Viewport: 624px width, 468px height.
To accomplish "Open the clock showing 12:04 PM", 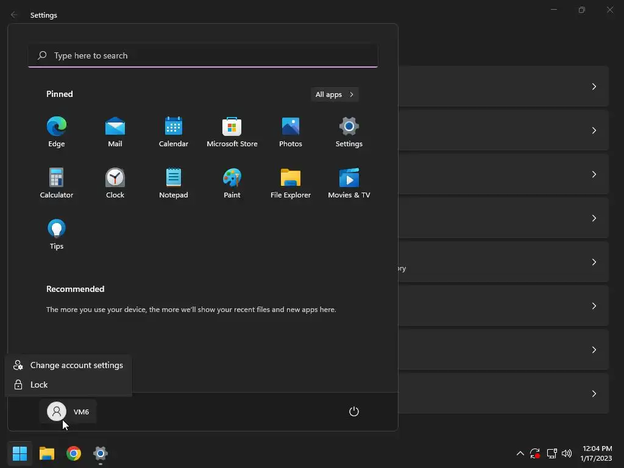I will tap(597, 453).
